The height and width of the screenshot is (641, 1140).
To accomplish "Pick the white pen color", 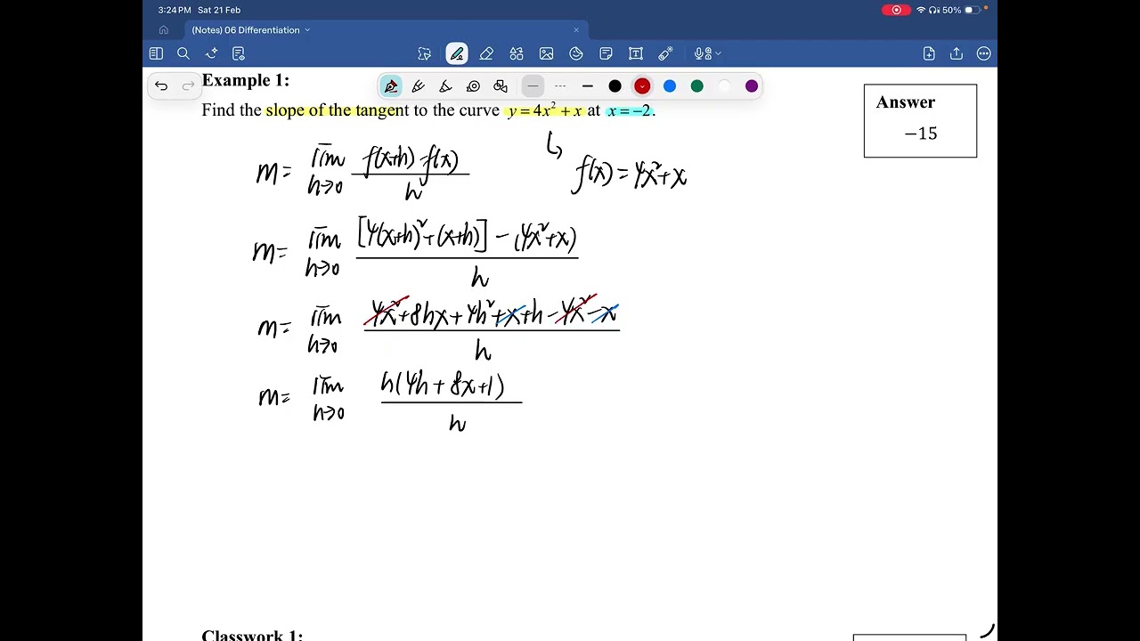I will coord(724,86).
